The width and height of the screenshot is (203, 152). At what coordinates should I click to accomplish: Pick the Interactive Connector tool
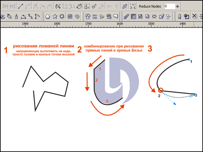(x=30, y=16)
